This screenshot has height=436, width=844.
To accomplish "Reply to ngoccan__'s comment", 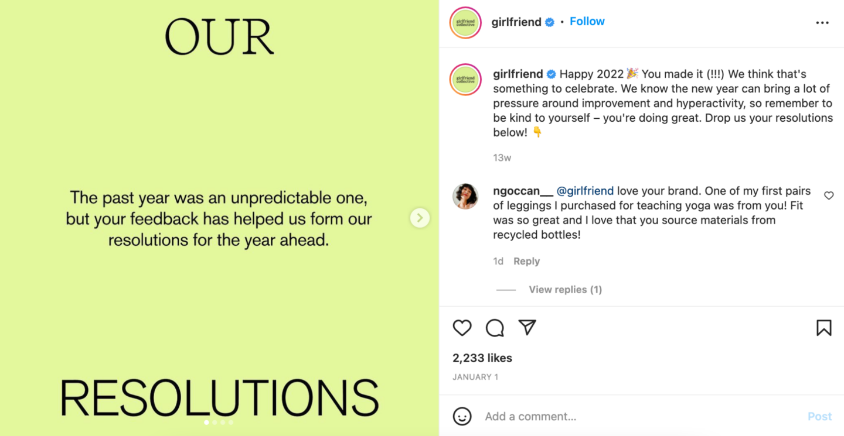I will (526, 261).
